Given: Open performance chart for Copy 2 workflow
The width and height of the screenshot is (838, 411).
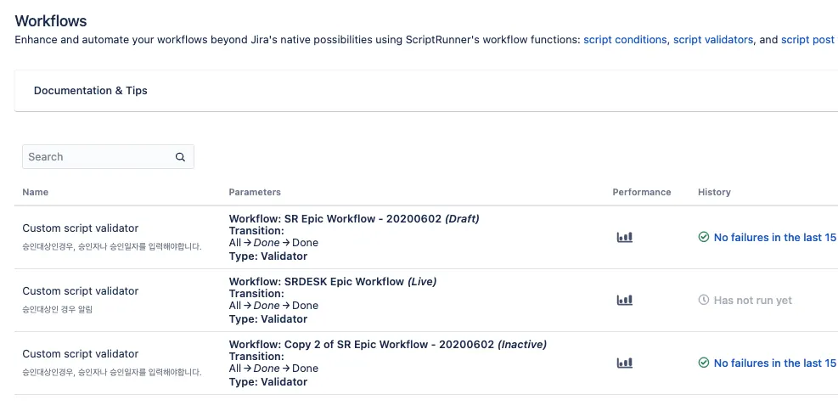Looking at the screenshot, I should [624, 363].
